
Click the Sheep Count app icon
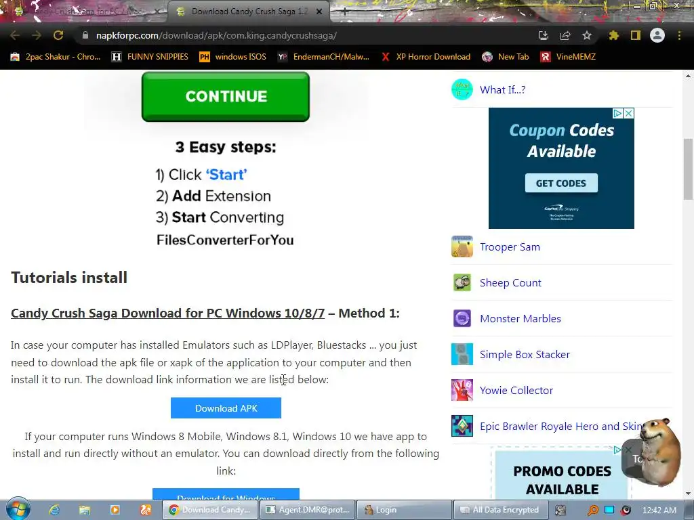pyautogui.click(x=462, y=282)
